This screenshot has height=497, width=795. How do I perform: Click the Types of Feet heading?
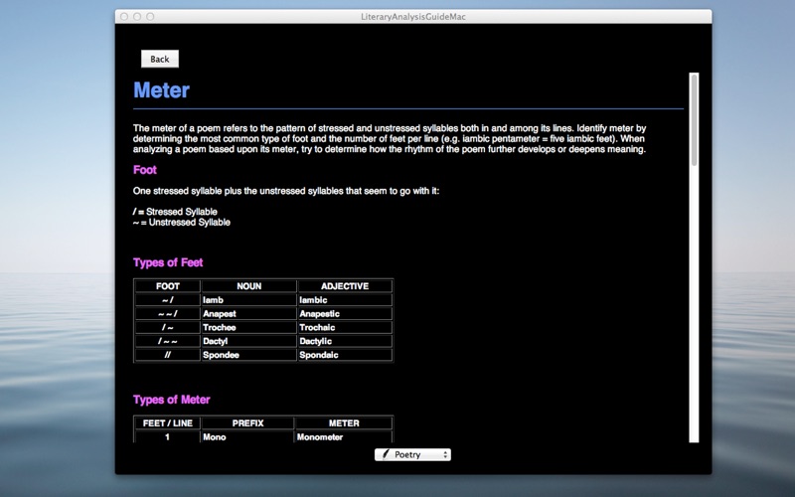(168, 262)
